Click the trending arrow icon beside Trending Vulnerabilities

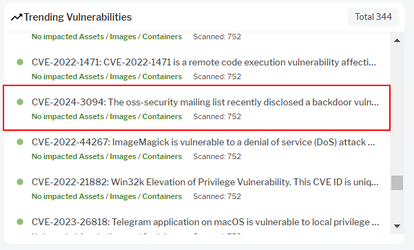[x=17, y=17]
